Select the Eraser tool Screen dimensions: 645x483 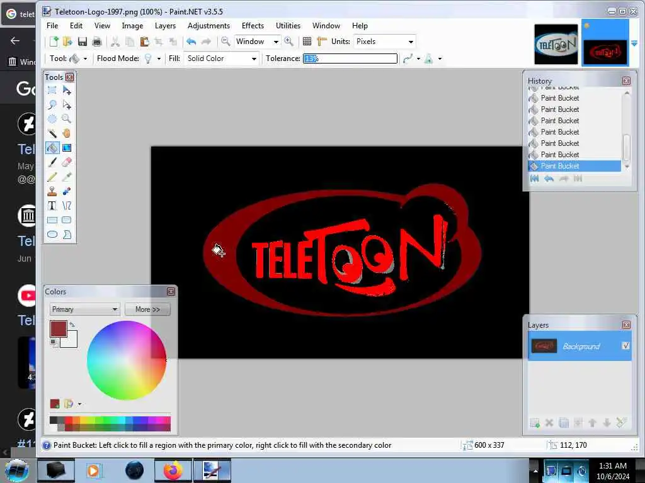(67, 162)
